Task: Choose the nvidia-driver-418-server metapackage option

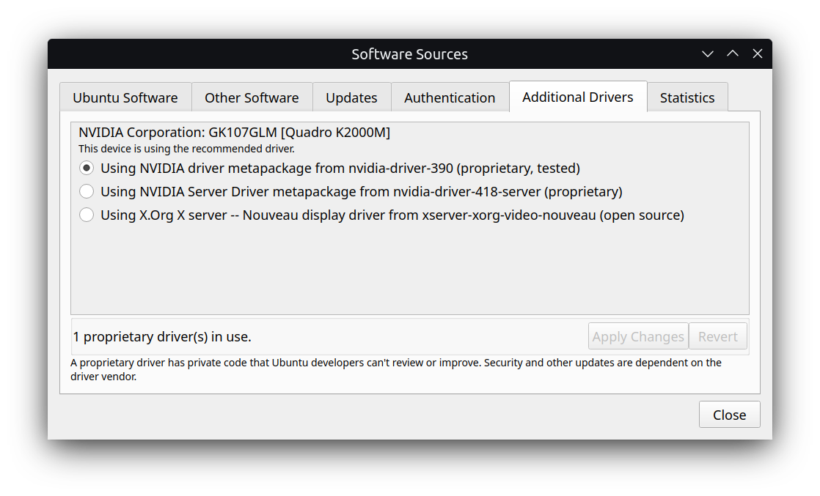Action: (x=87, y=191)
